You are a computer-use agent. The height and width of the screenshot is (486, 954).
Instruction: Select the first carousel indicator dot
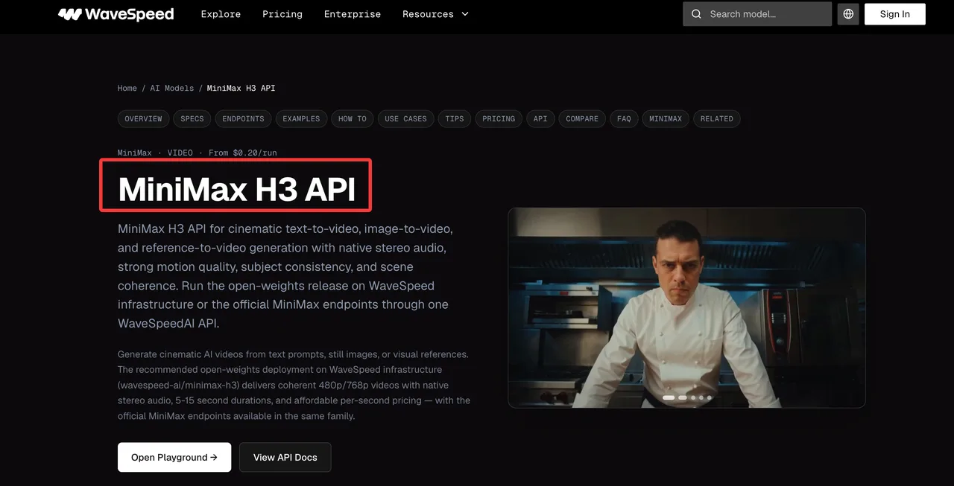click(669, 398)
